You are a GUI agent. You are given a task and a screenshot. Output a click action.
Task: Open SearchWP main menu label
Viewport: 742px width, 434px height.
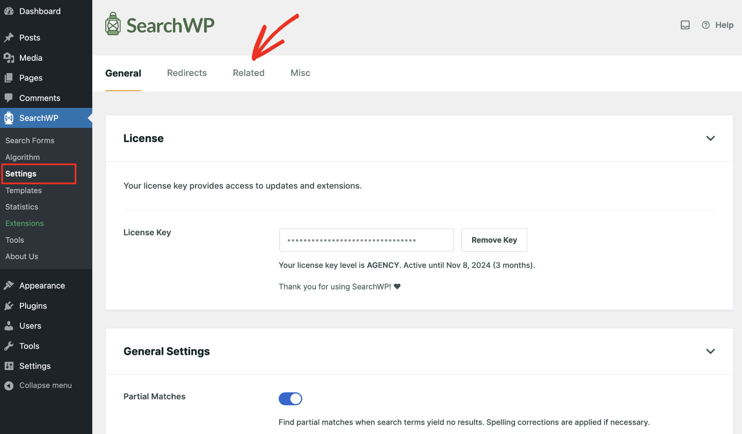(x=39, y=118)
